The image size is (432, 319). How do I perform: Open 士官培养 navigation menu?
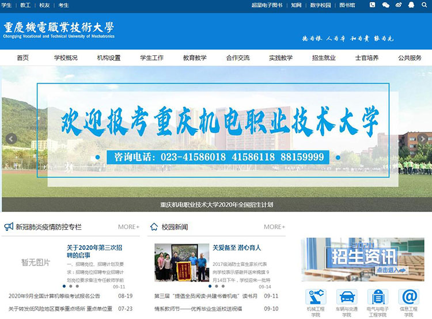tap(367, 58)
